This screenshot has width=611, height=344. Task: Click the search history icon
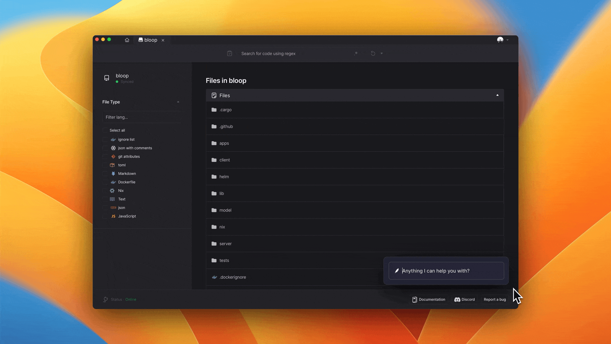(373, 54)
